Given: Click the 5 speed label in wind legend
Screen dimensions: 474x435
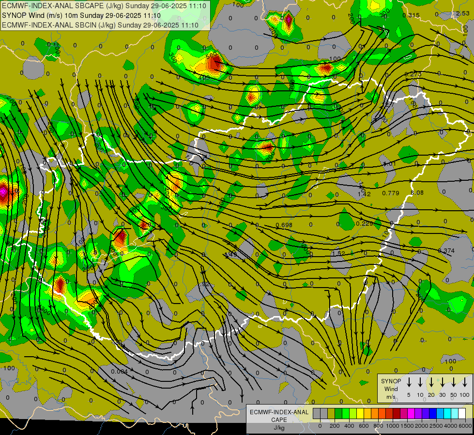Looking at the screenshot, I should point(409,395).
